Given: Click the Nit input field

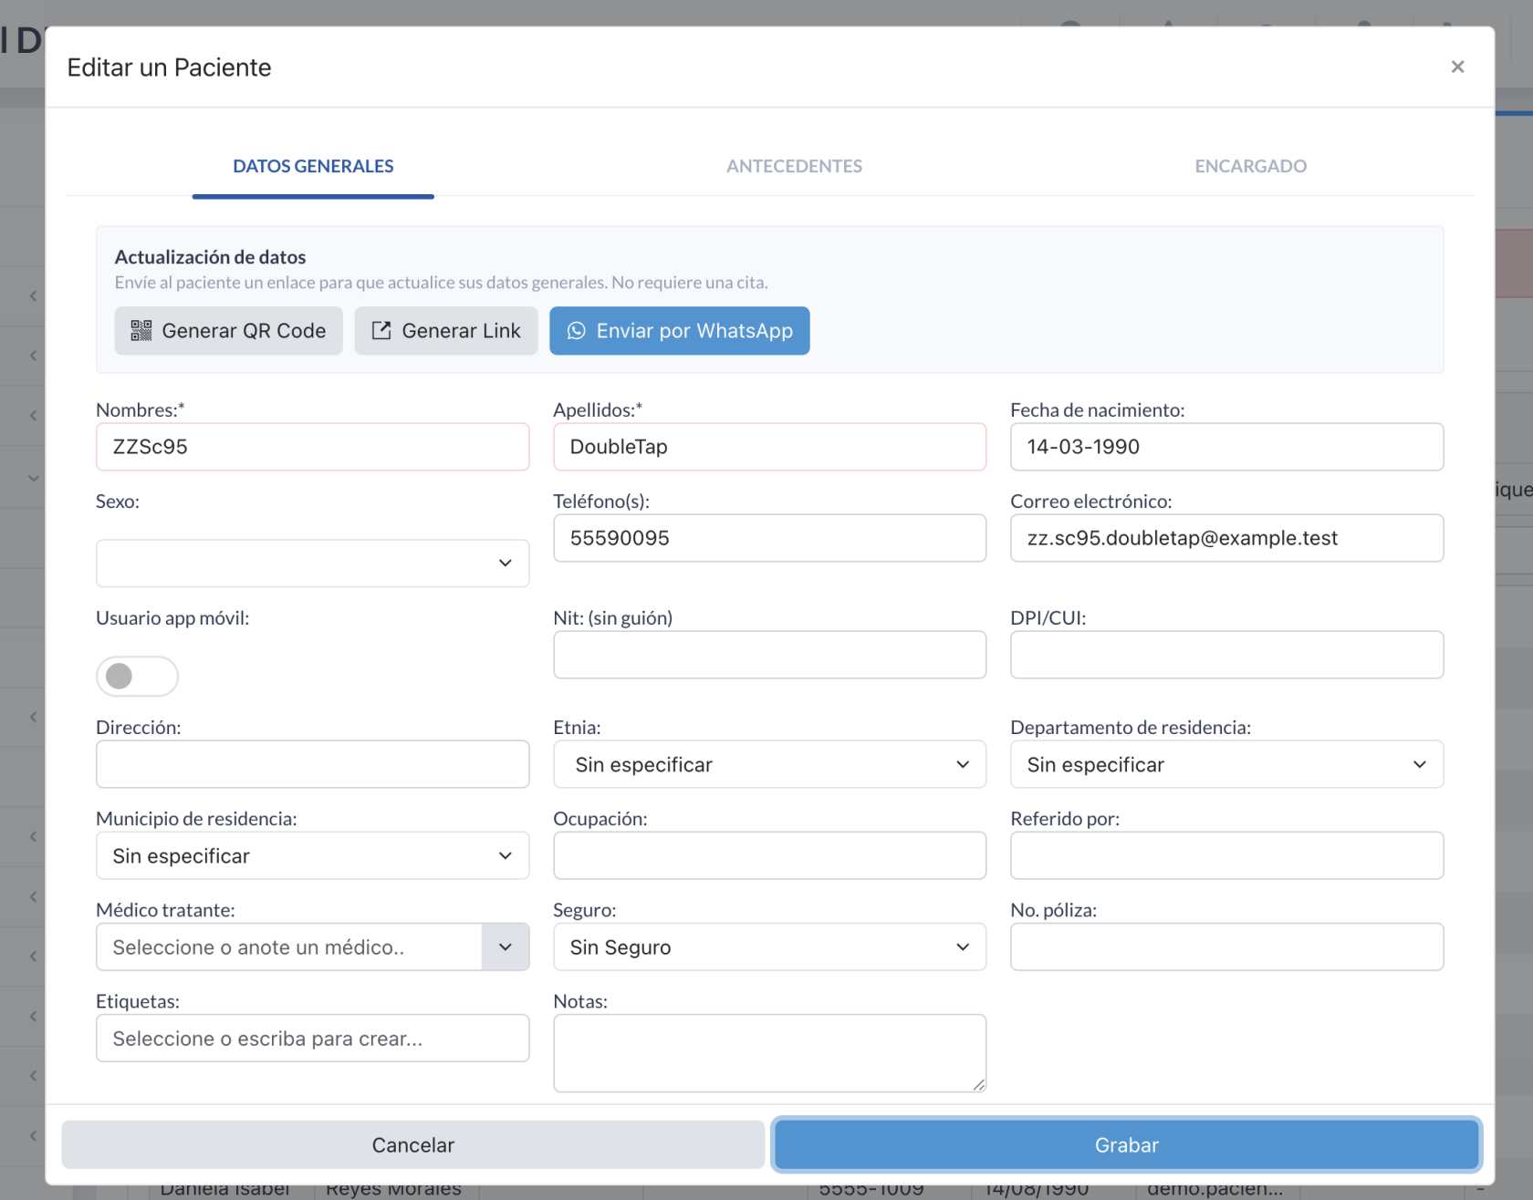Looking at the screenshot, I should [x=769, y=655].
